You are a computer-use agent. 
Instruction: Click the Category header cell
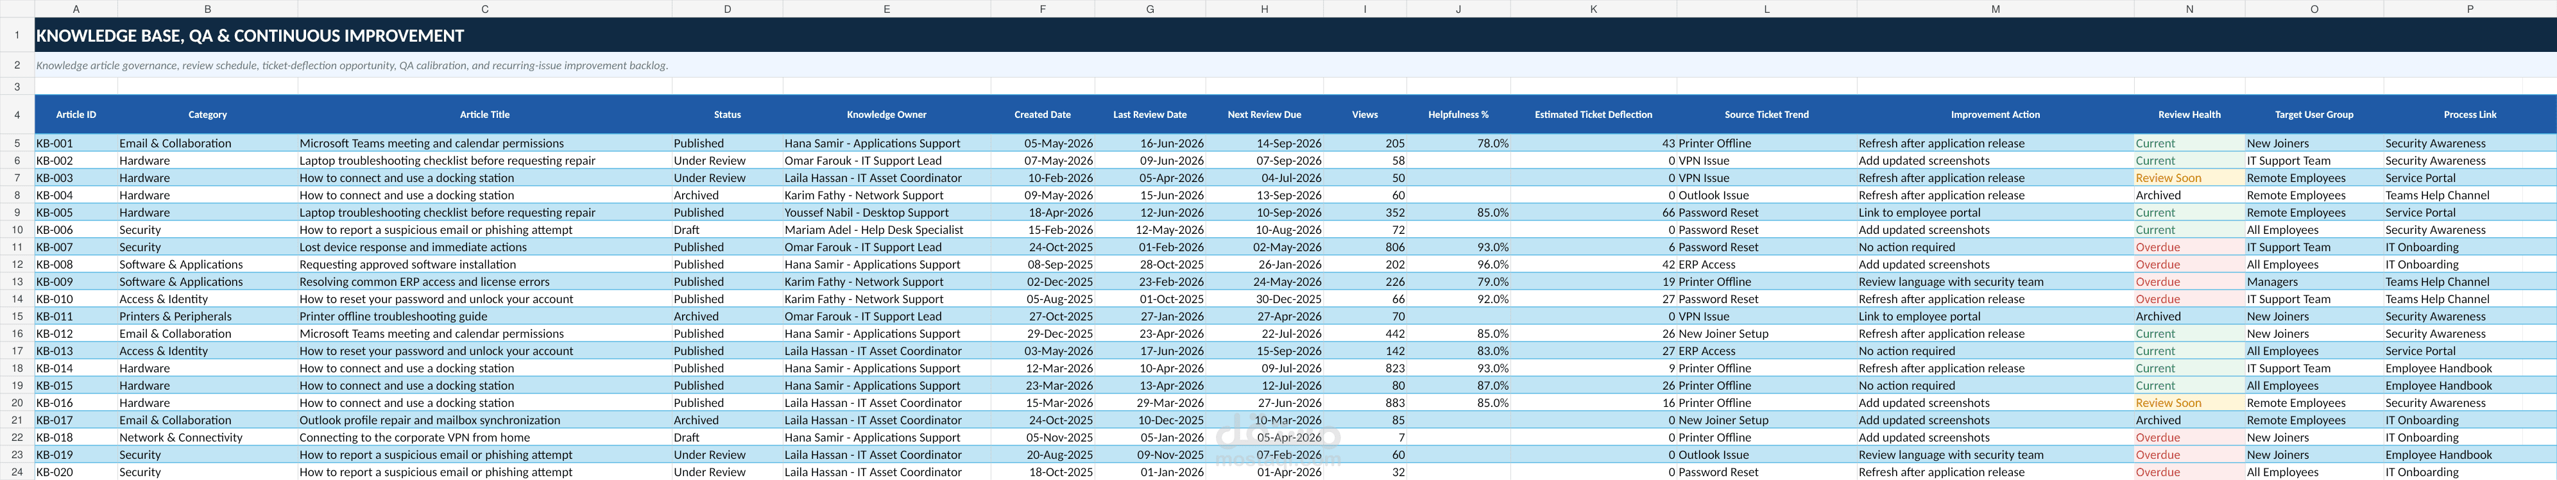tap(207, 115)
